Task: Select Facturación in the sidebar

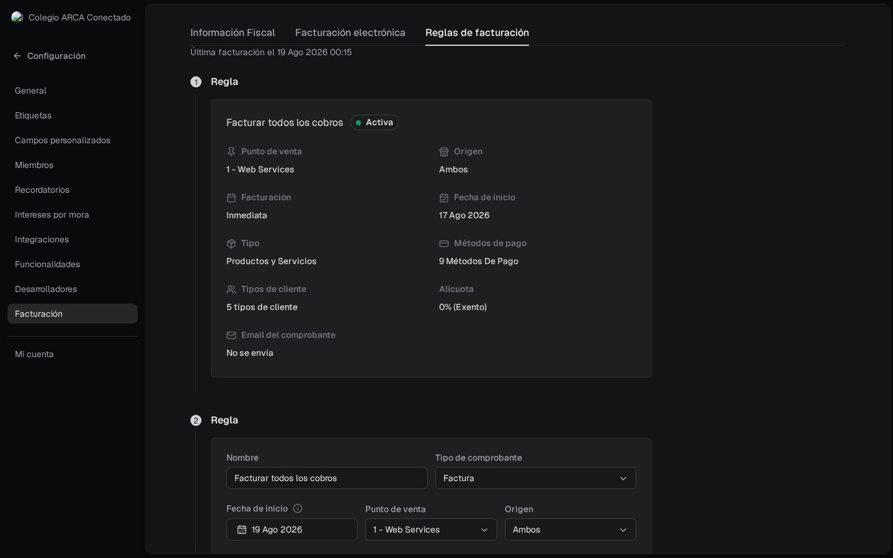Action: click(x=73, y=314)
